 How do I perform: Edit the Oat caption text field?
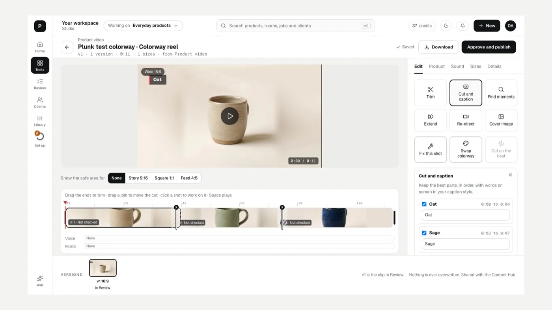[x=466, y=215]
